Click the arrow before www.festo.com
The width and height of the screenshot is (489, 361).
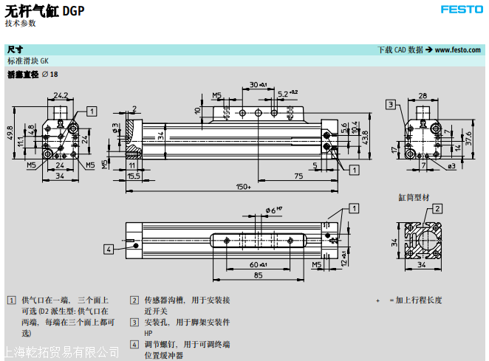pos(429,50)
